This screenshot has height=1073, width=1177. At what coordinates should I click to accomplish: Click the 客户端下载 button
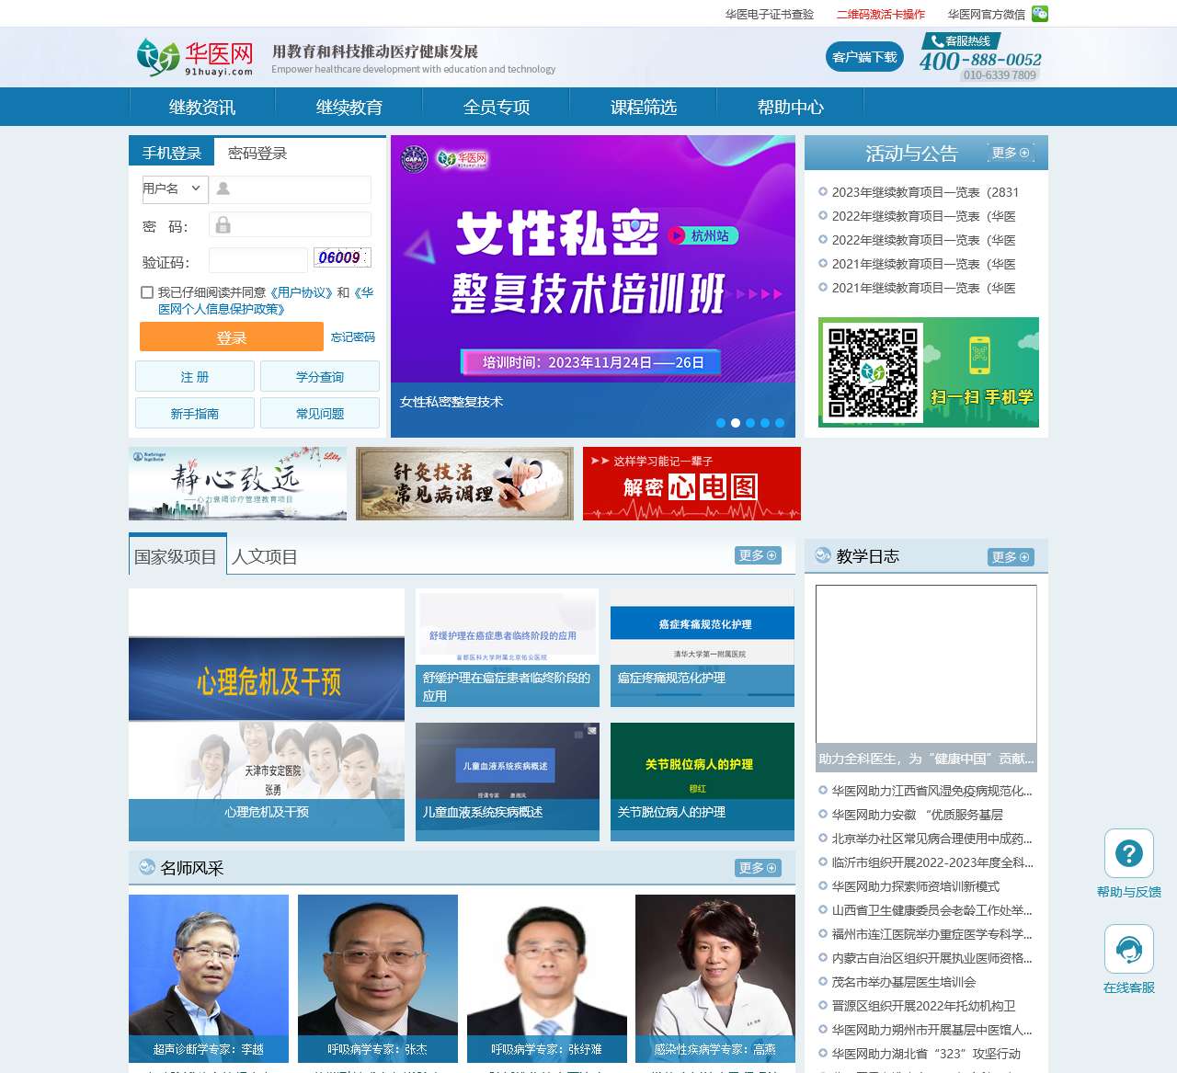tap(864, 57)
